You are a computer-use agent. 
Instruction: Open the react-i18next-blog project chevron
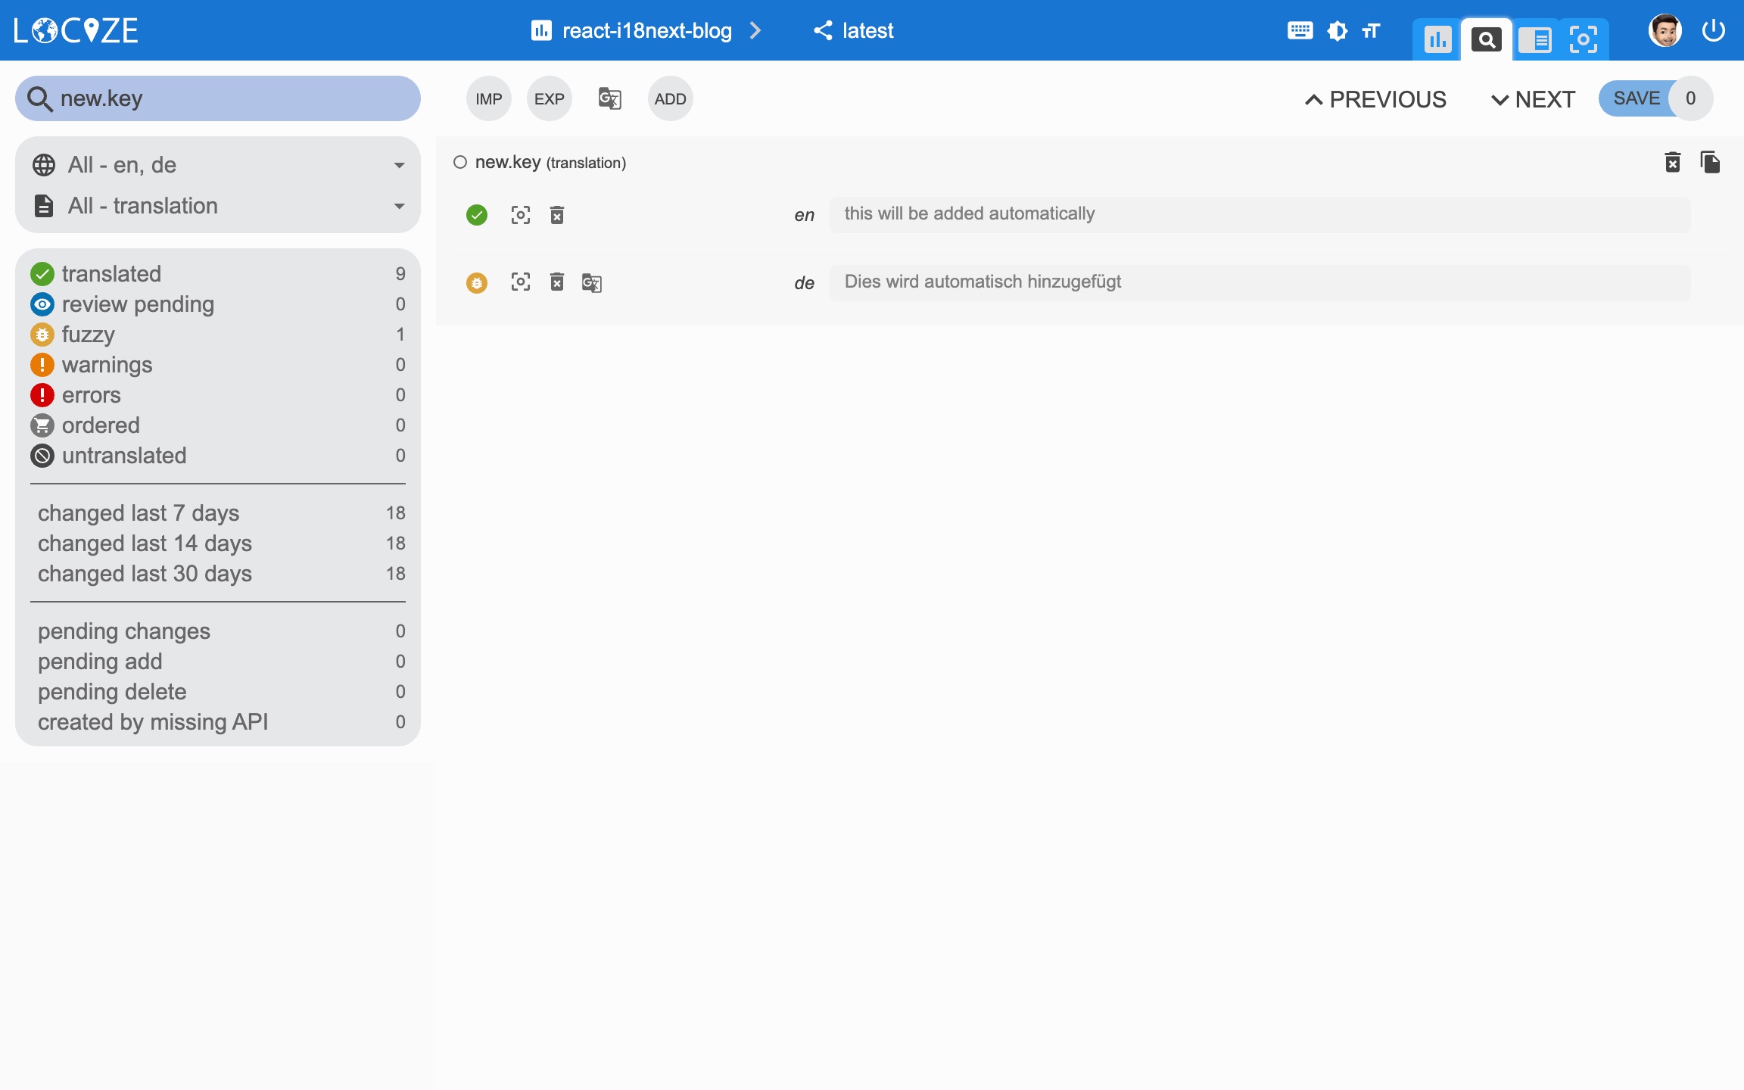[x=755, y=30]
